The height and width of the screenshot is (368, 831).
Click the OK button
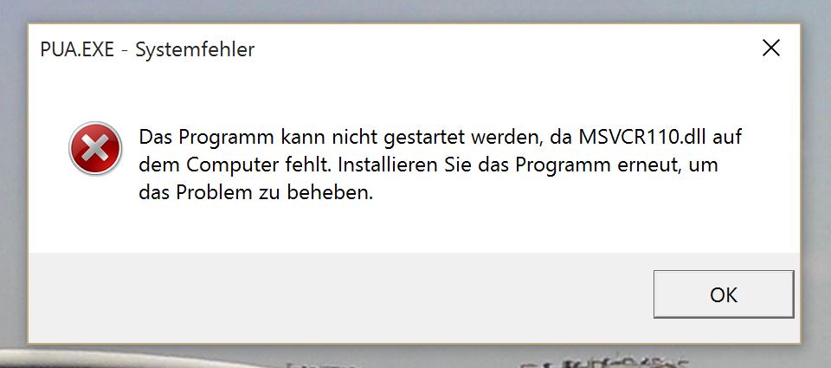724,294
